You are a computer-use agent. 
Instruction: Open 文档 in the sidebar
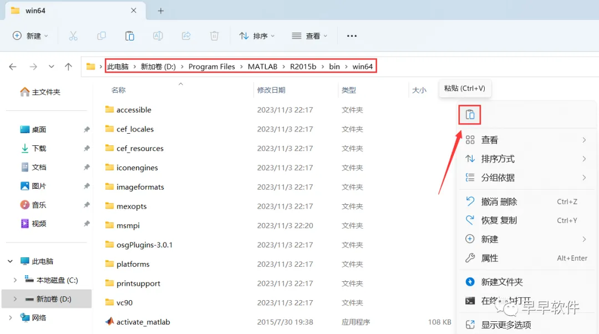(33, 167)
